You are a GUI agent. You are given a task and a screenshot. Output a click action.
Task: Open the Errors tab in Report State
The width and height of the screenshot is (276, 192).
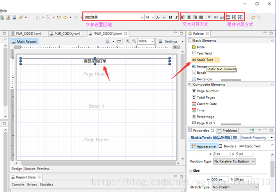32,185
